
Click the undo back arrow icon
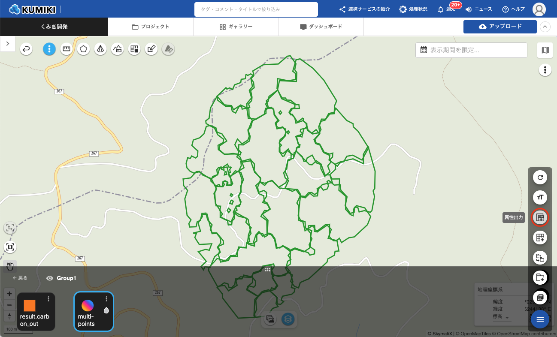tap(27, 49)
